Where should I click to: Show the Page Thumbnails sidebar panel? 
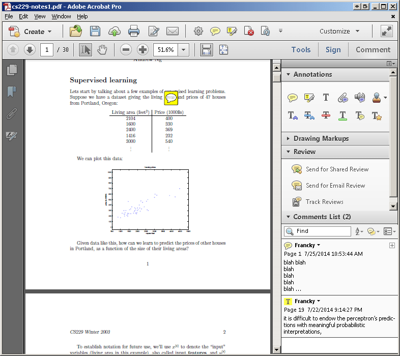click(x=12, y=70)
